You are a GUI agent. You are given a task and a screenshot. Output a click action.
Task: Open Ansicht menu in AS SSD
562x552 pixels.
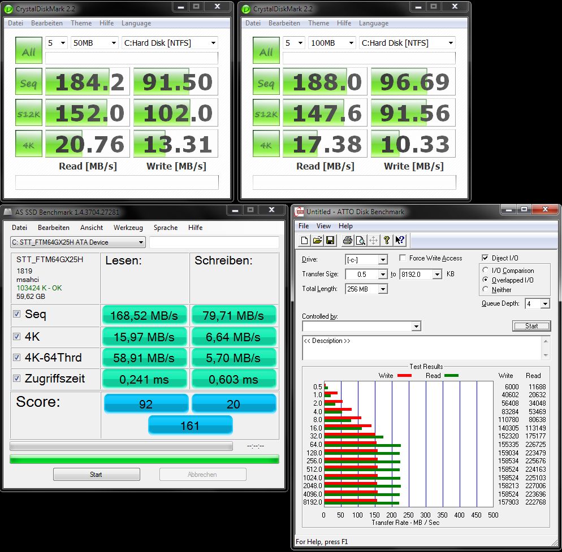click(92, 228)
